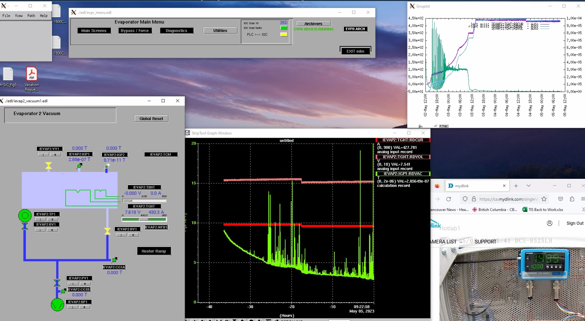The height and width of the screenshot is (321, 585).
Task: Reload the mydlink page
Action: 449,199
